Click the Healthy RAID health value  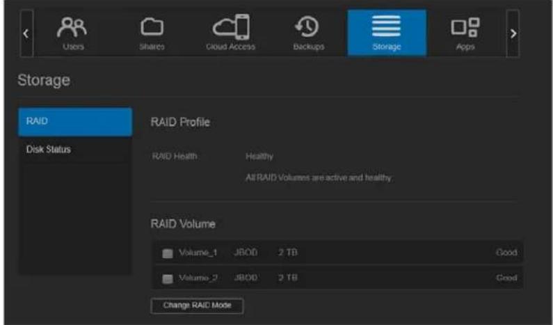(259, 157)
